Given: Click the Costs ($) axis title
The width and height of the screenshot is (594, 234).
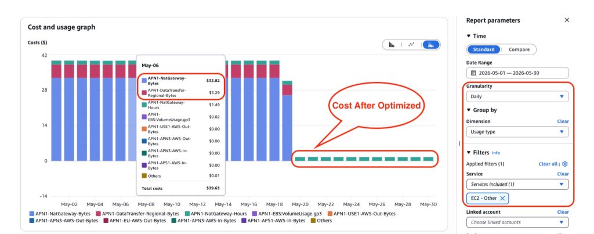Looking at the screenshot, I should point(38,42).
